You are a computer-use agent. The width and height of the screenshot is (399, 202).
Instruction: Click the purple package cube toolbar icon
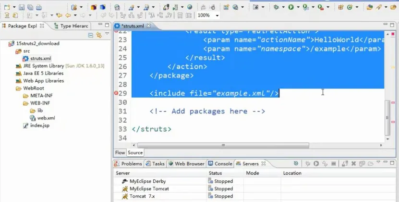point(94,7)
